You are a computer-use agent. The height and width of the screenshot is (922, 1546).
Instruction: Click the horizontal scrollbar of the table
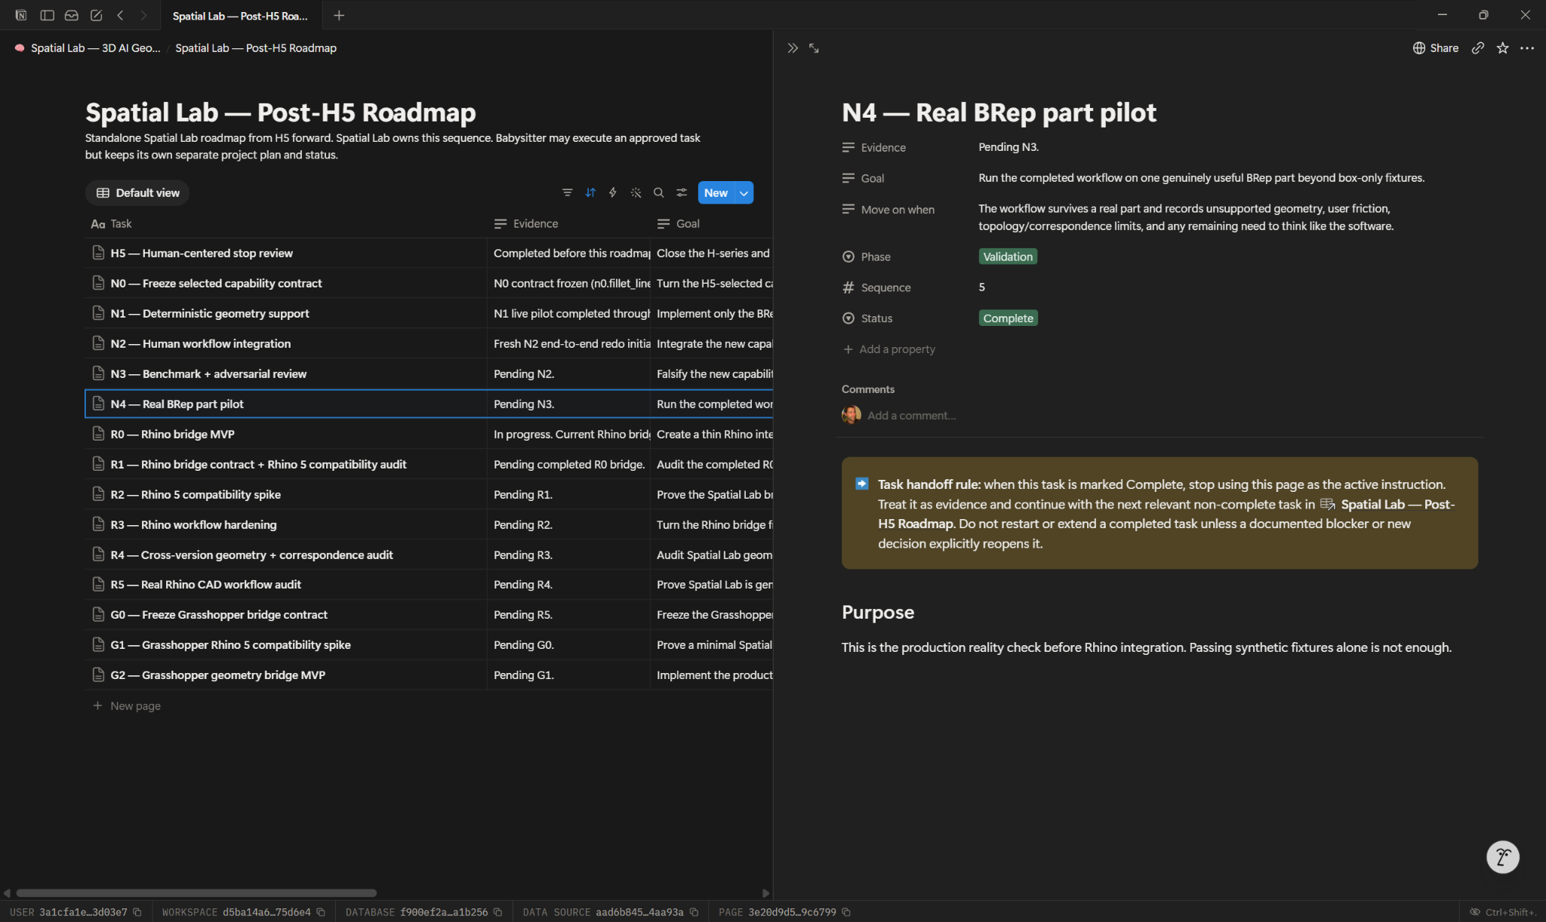click(x=196, y=893)
